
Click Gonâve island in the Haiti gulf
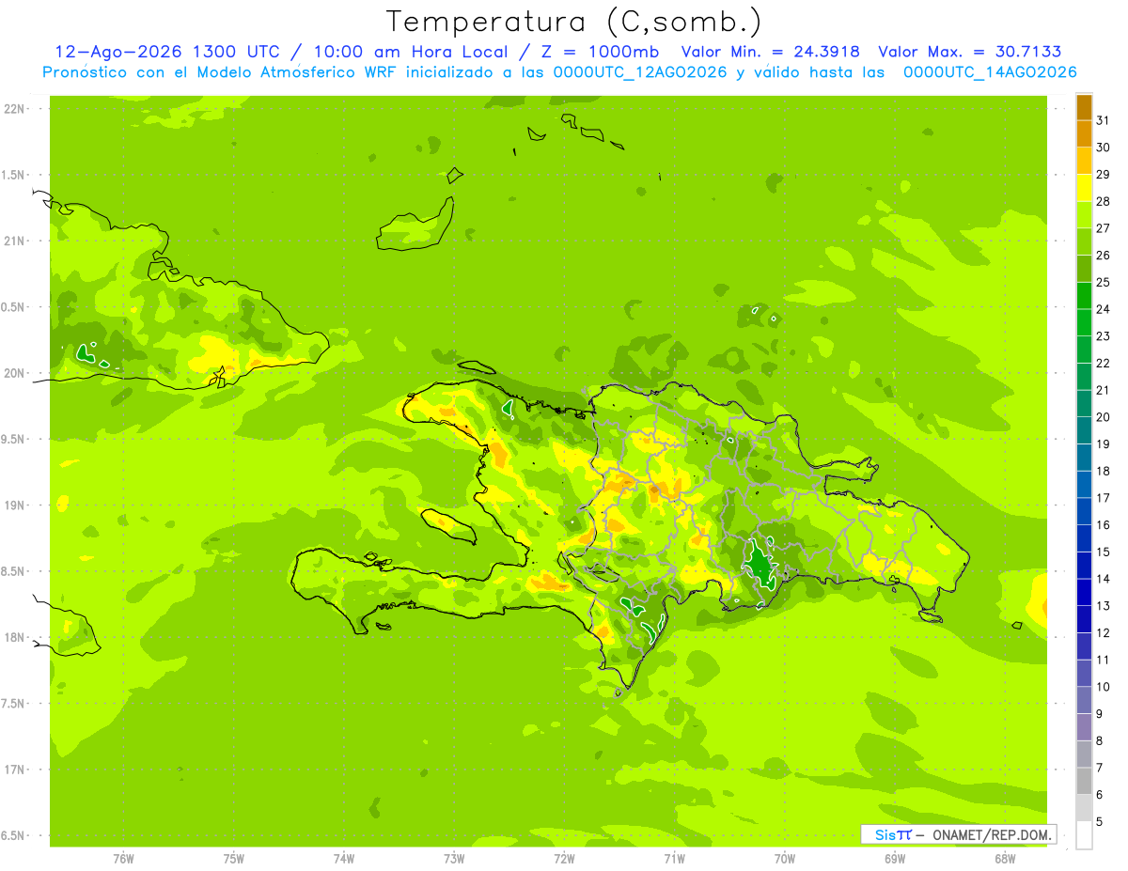click(x=448, y=525)
